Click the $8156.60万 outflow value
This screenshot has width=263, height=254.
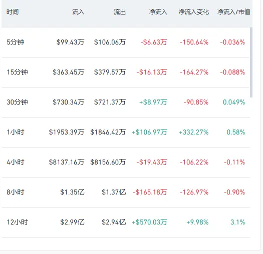[108, 162]
